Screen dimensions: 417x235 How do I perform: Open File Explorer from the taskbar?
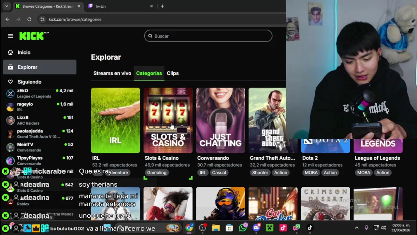coord(216,227)
